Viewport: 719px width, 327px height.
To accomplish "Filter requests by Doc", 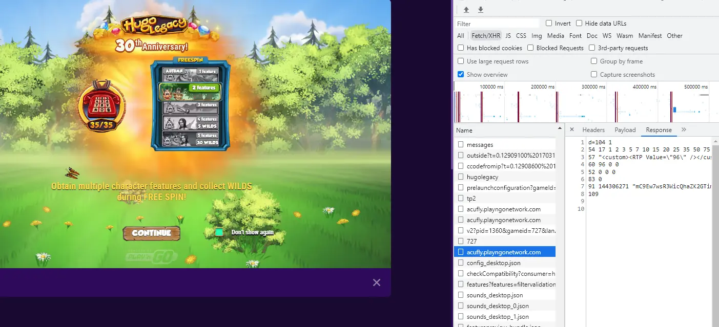I will [x=592, y=36].
